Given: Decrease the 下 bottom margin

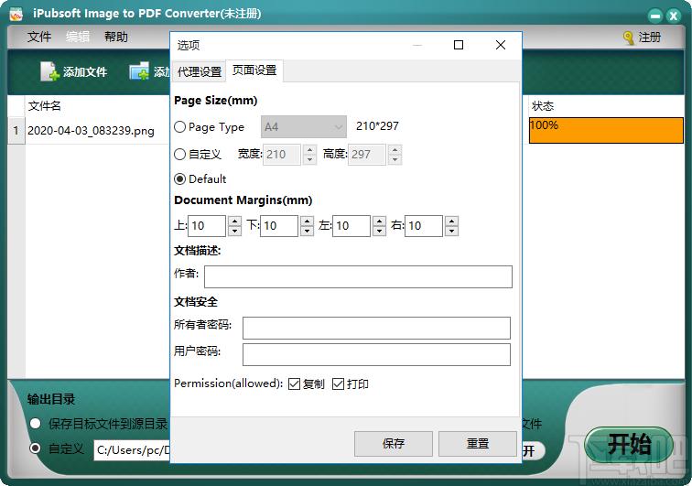Looking at the screenshot, I should coord(308,231).
